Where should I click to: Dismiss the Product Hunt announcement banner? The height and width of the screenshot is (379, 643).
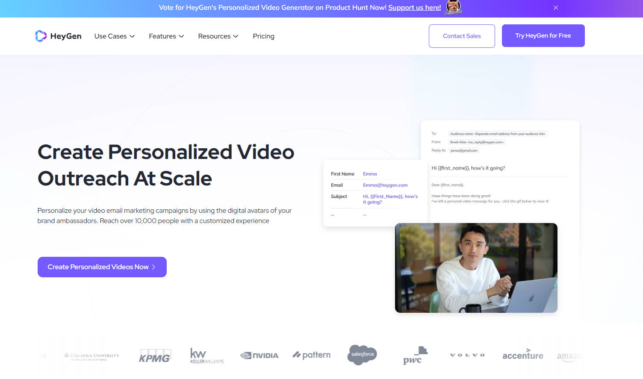click(555, 7)
